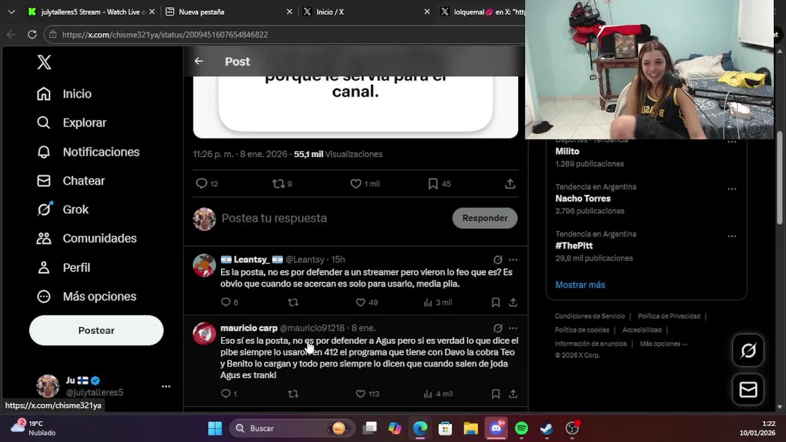Open floating messages envelope button
This screenshot has width=786, height=442.
click(748, 389)
